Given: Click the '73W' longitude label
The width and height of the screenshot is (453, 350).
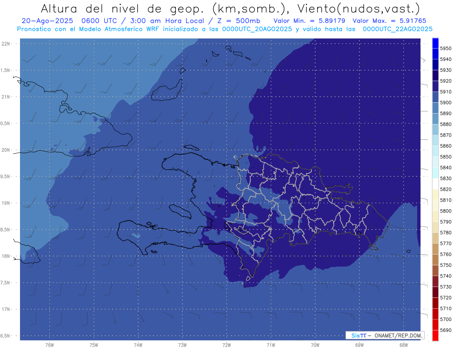Looking at the screenshot, I should (182, 345).
